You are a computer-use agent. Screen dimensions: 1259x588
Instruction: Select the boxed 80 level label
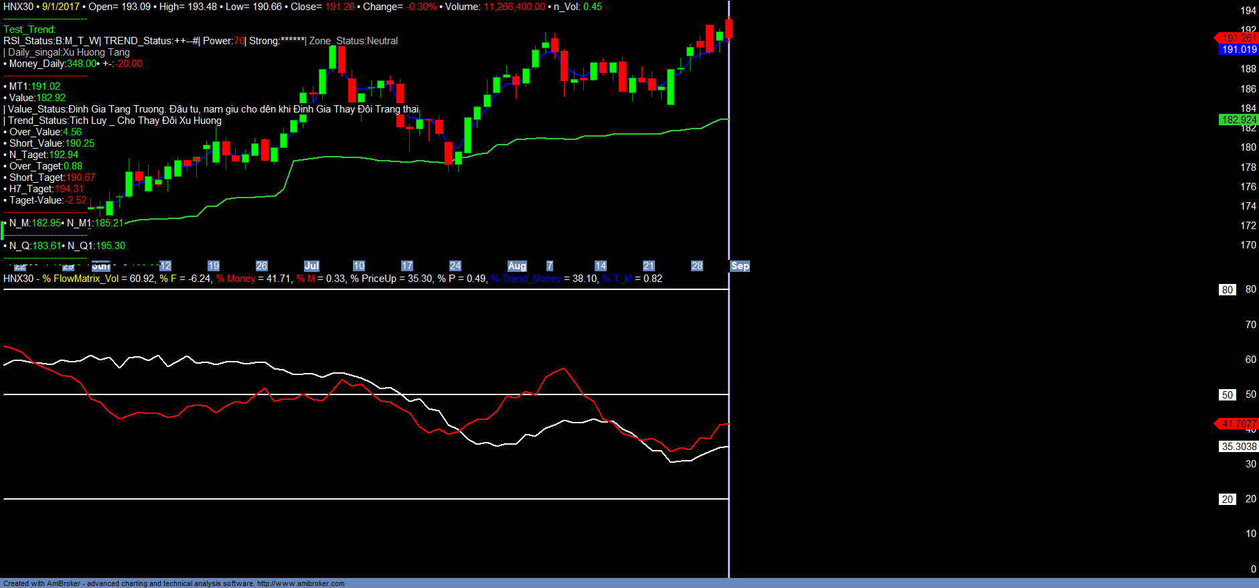1227,290
